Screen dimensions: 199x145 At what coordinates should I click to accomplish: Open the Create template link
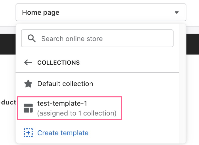(63, 133)
